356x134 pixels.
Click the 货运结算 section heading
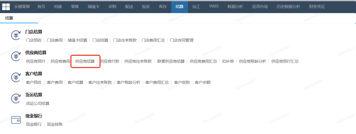(x=34, y=95)
